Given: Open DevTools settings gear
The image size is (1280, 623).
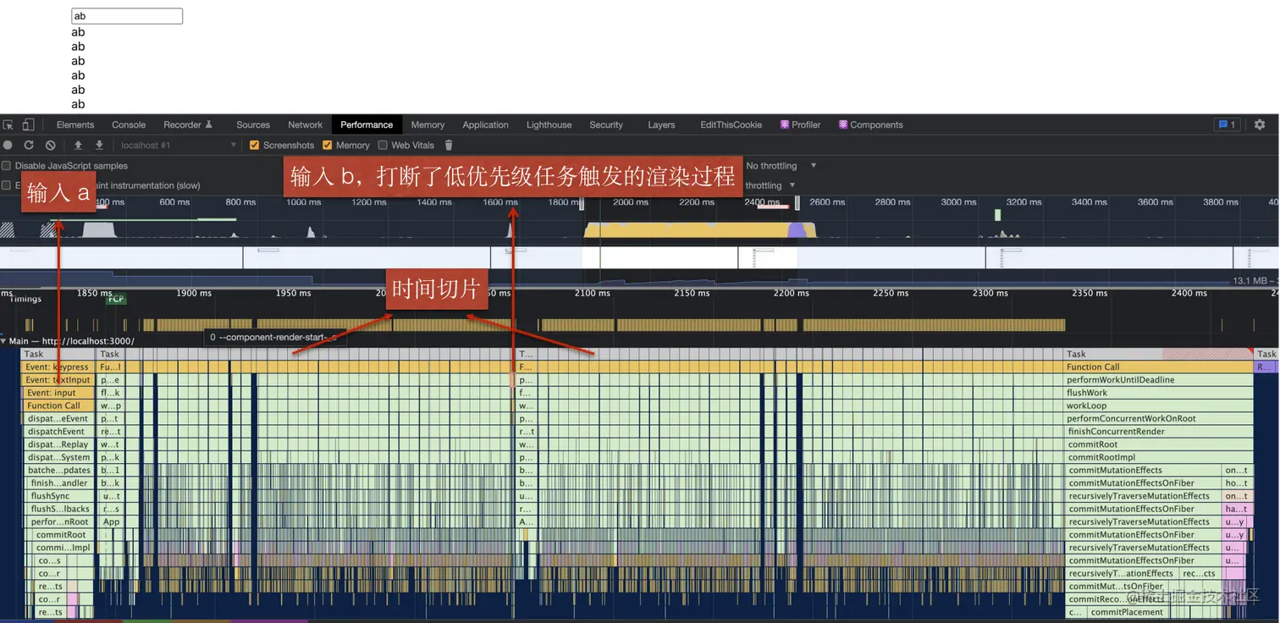Looking at the screenshot, I should click(x=1261, y=124).
